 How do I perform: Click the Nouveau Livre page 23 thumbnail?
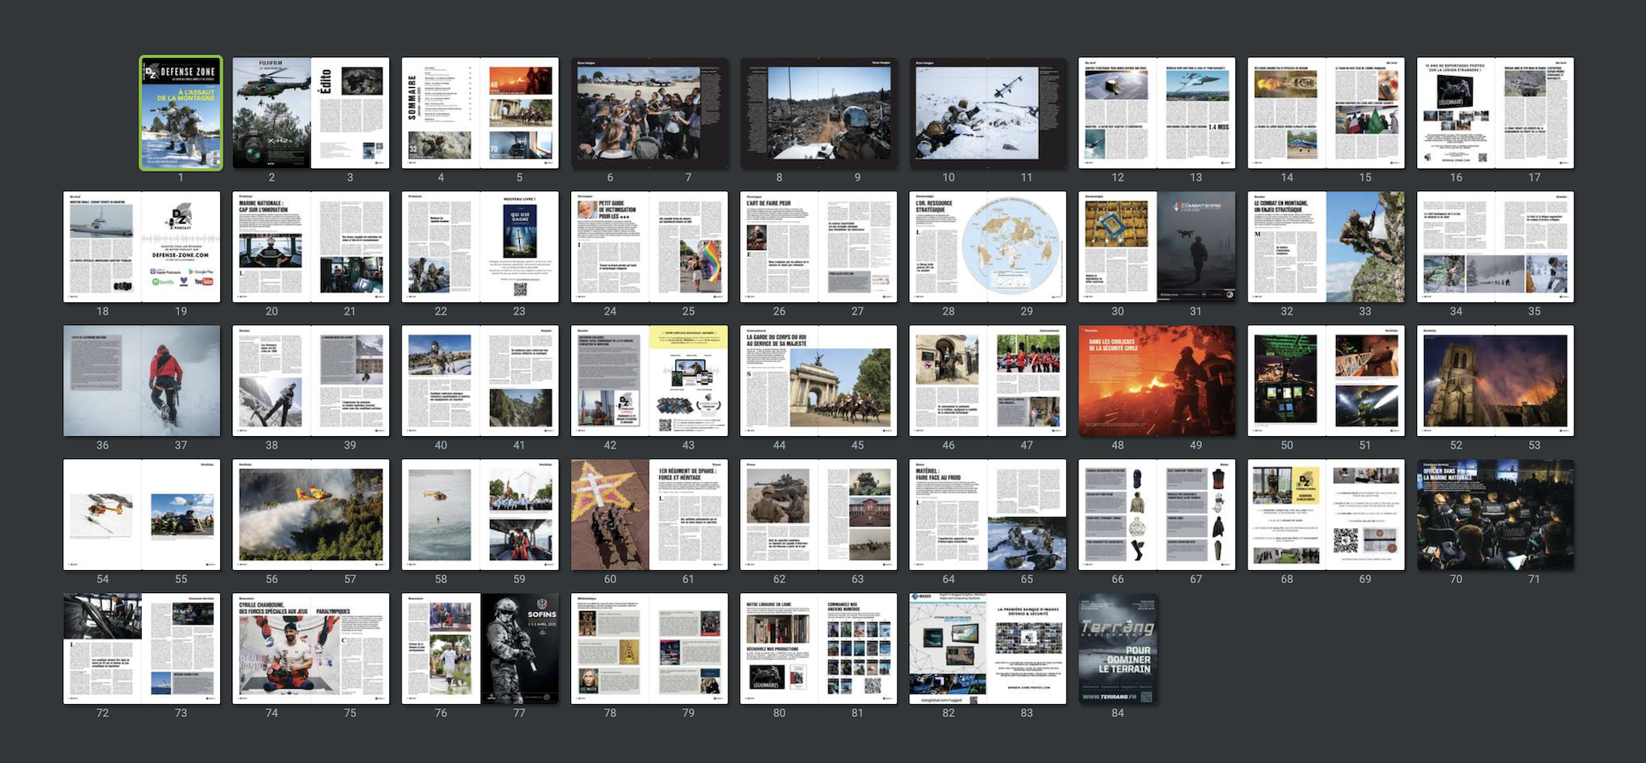(x=519, y=247)
